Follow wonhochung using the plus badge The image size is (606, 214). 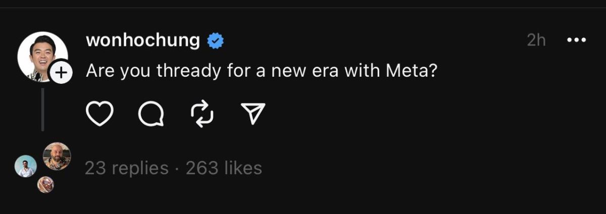click(61, 73)
